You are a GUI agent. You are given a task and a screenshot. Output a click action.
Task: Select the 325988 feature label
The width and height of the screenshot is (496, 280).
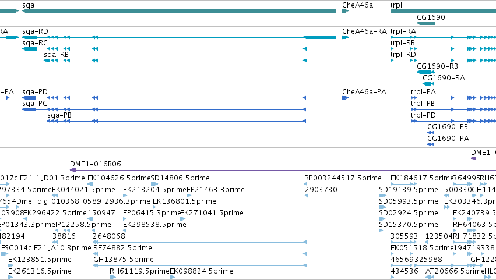pos(429,260)
